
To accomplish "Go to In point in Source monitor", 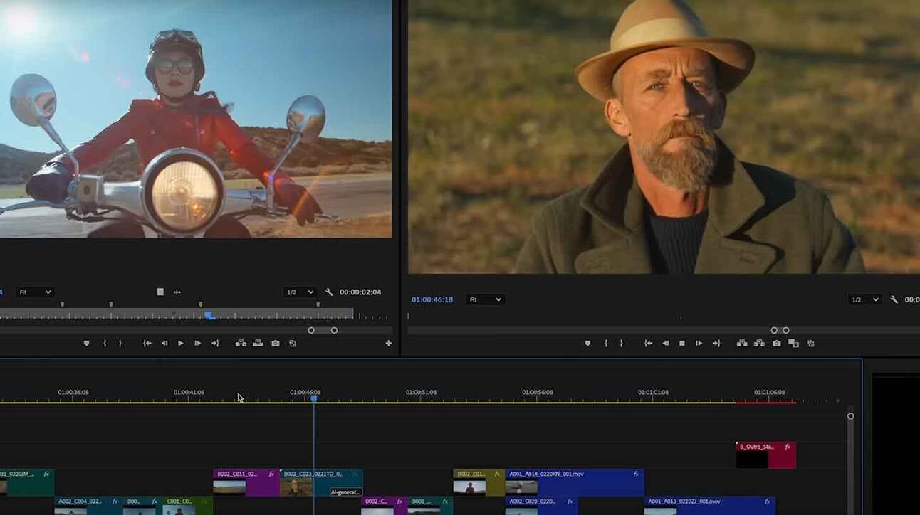I will pyautogui.click(x=147, y=343).
